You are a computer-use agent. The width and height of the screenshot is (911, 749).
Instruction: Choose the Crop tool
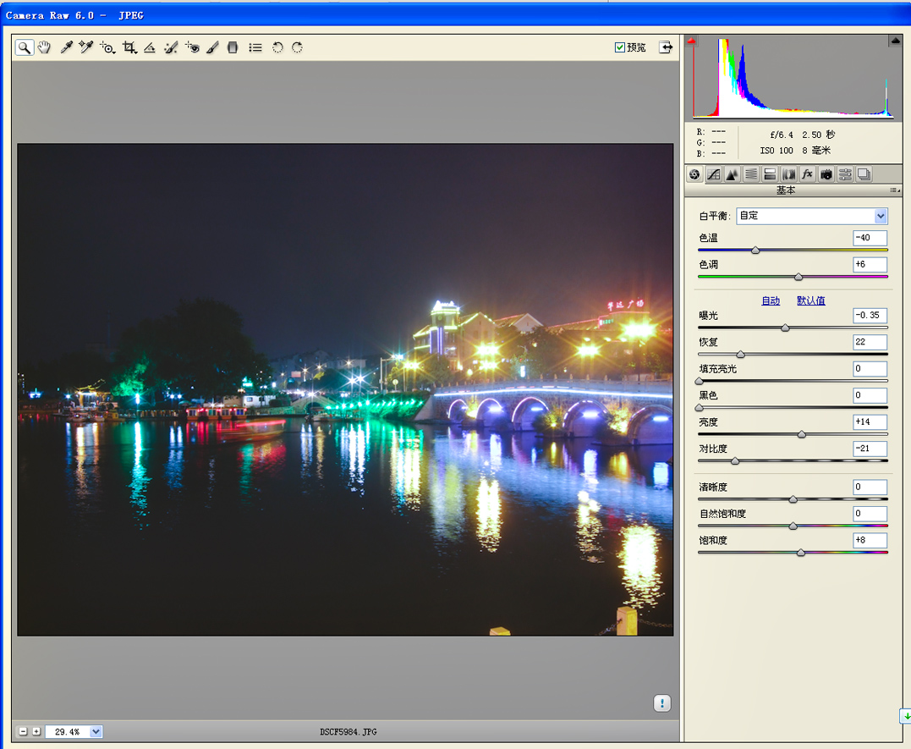pos(129,48)
